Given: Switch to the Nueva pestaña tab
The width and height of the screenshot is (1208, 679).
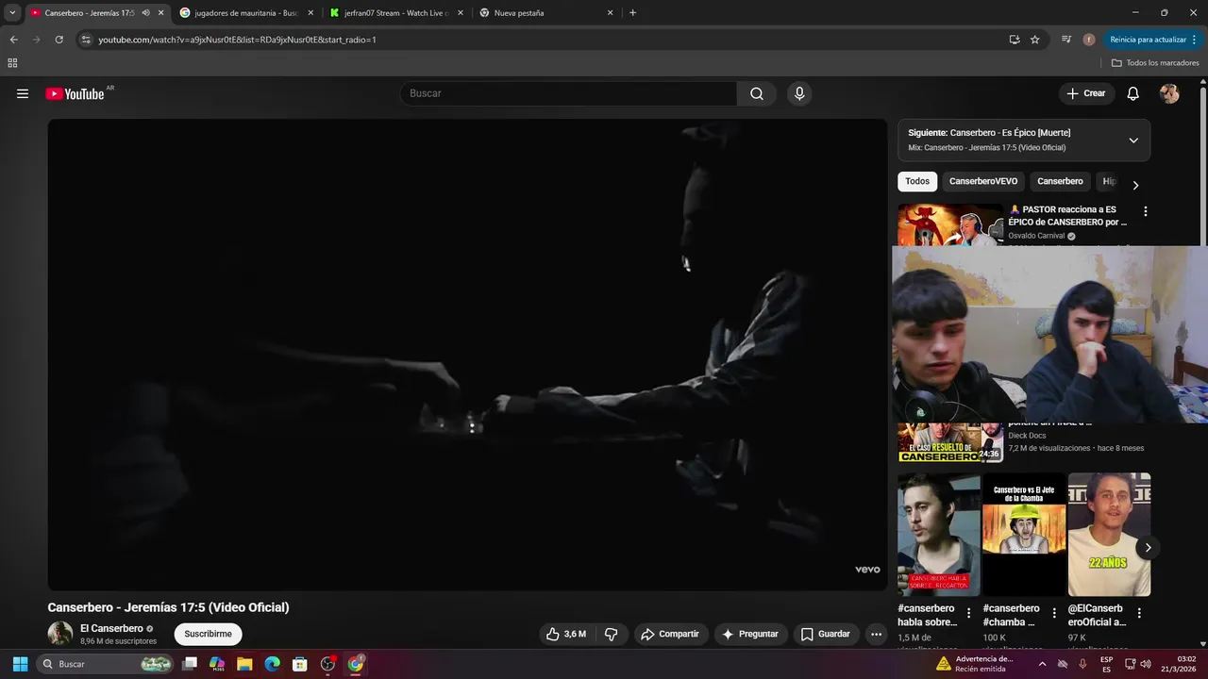Looking at the screenshot, I should click(545, 13).
